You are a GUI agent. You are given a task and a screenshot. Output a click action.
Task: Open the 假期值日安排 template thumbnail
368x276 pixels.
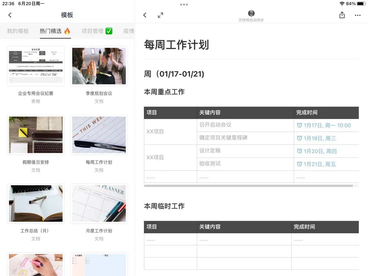[36, 135]
